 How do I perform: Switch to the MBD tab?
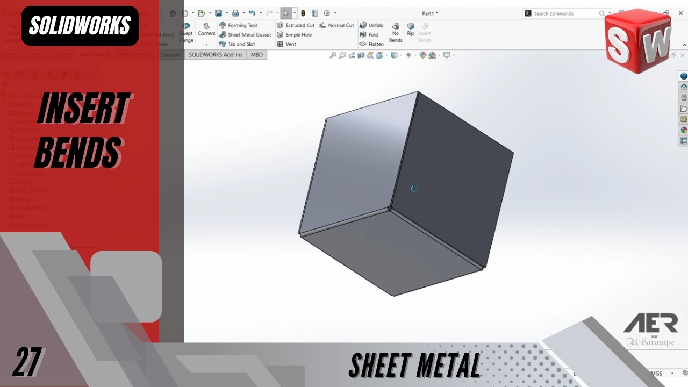click(257, 55)
